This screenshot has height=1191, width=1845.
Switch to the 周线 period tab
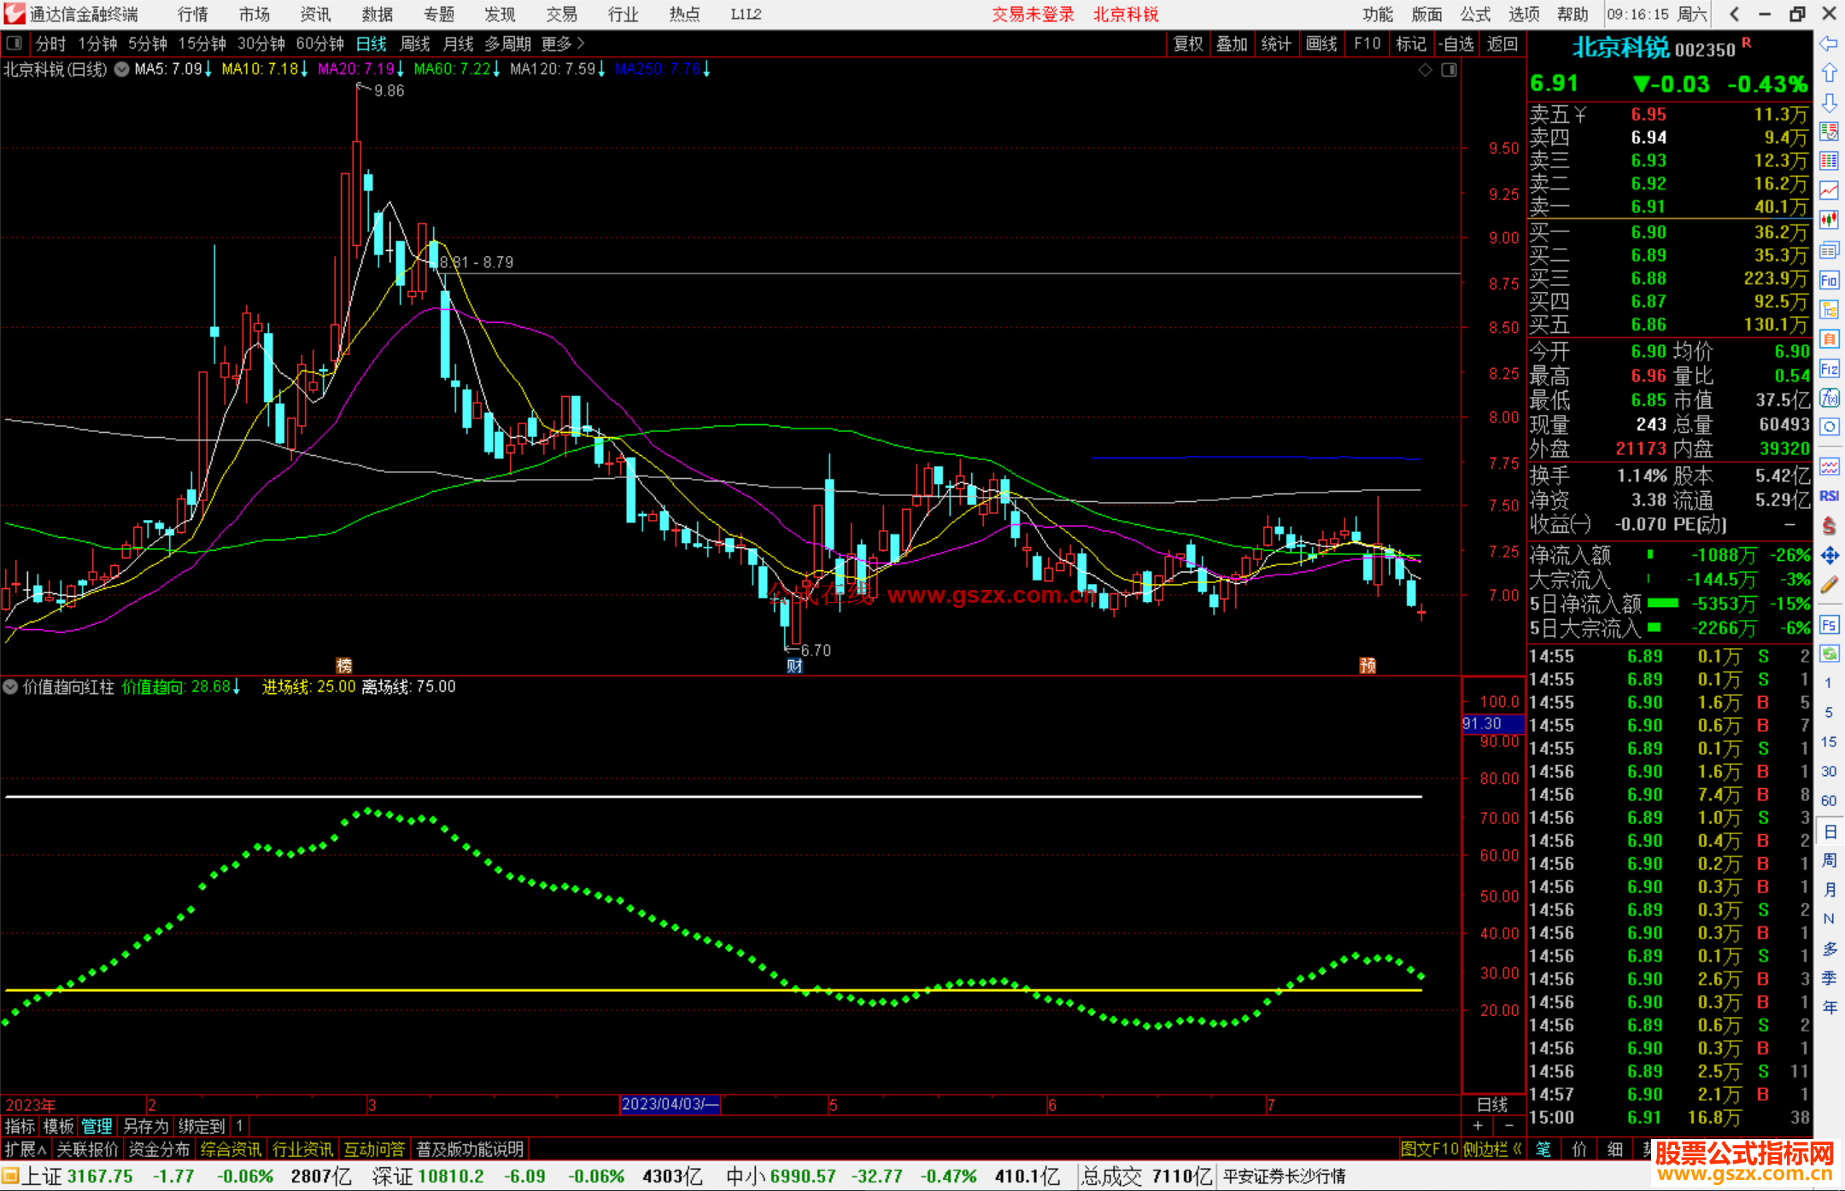pyautogui.click(x=414, y=44)
